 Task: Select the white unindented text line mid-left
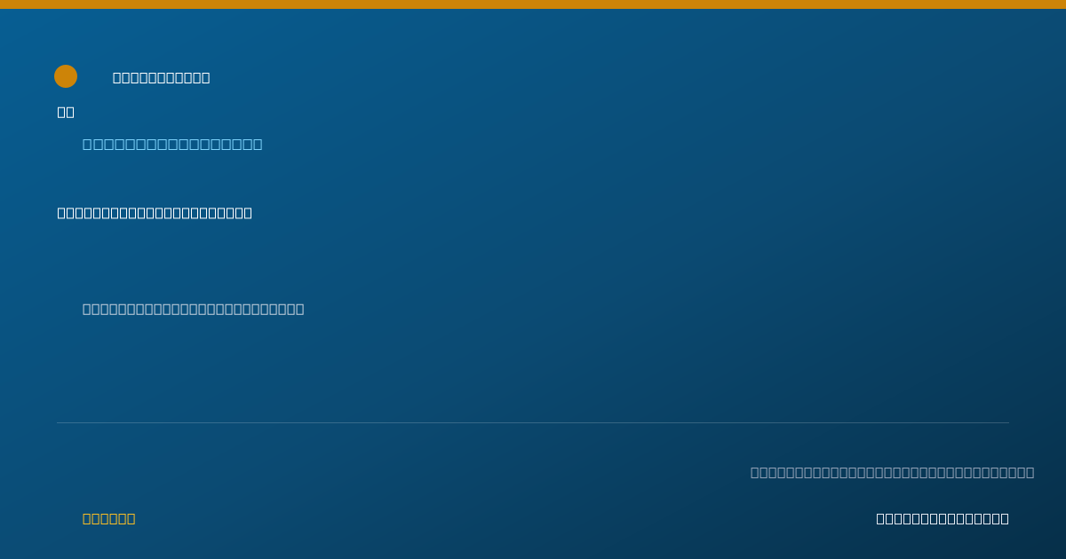click(x=155, y=213)
